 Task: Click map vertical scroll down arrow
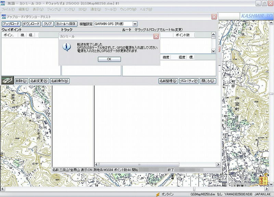pyautogui.click(x=271, y=184)
